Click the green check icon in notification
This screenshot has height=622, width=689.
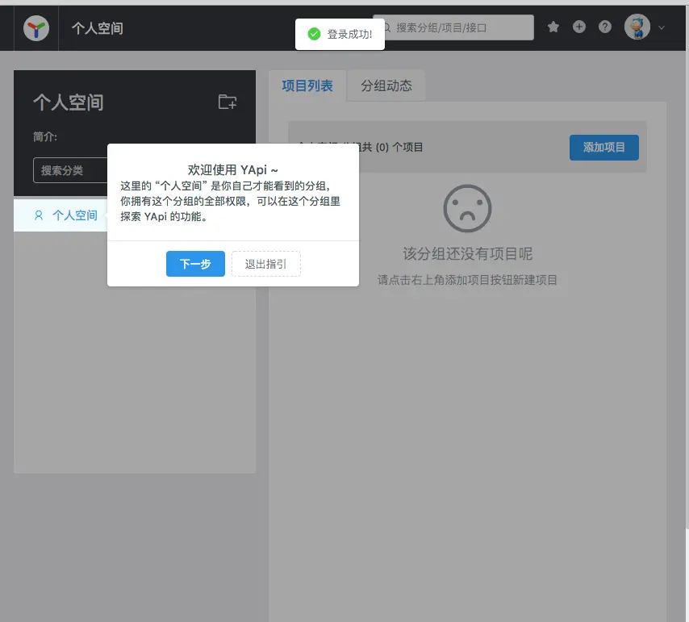point(314,34)
